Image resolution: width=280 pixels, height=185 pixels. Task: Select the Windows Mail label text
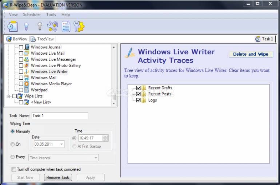(x=44, y=78)
